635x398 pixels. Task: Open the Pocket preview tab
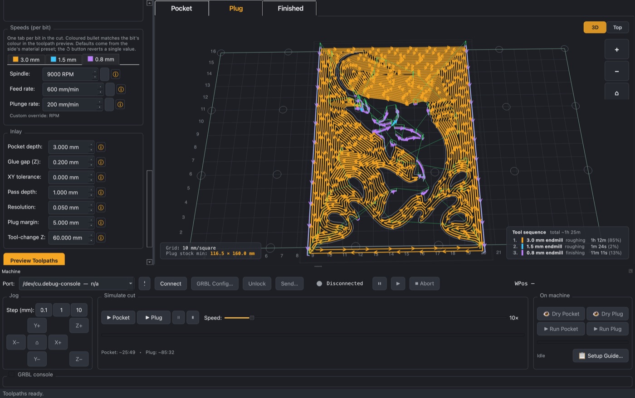(x=181, y=8)
